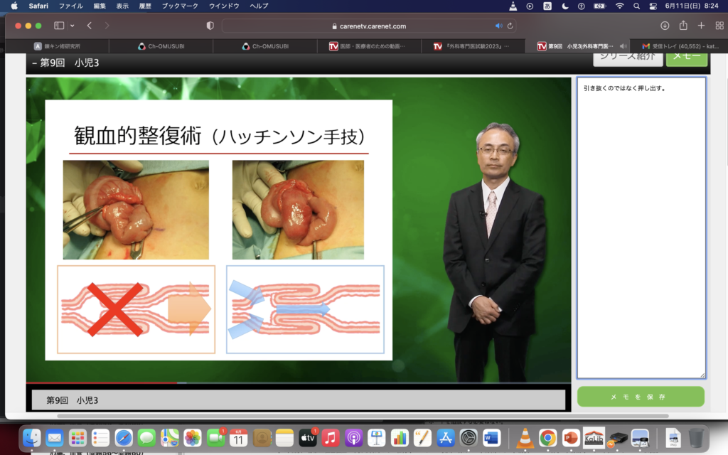This screenshot has width=728, height=455.
Task: Open a new tab with plus icon
Action: point(701,26)
